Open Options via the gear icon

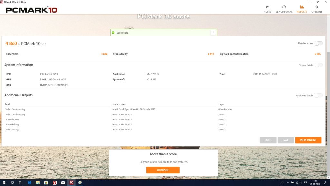coord(317,7)
